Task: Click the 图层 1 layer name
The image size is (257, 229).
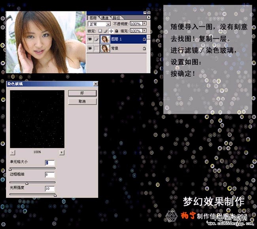Action: point(116,39)
